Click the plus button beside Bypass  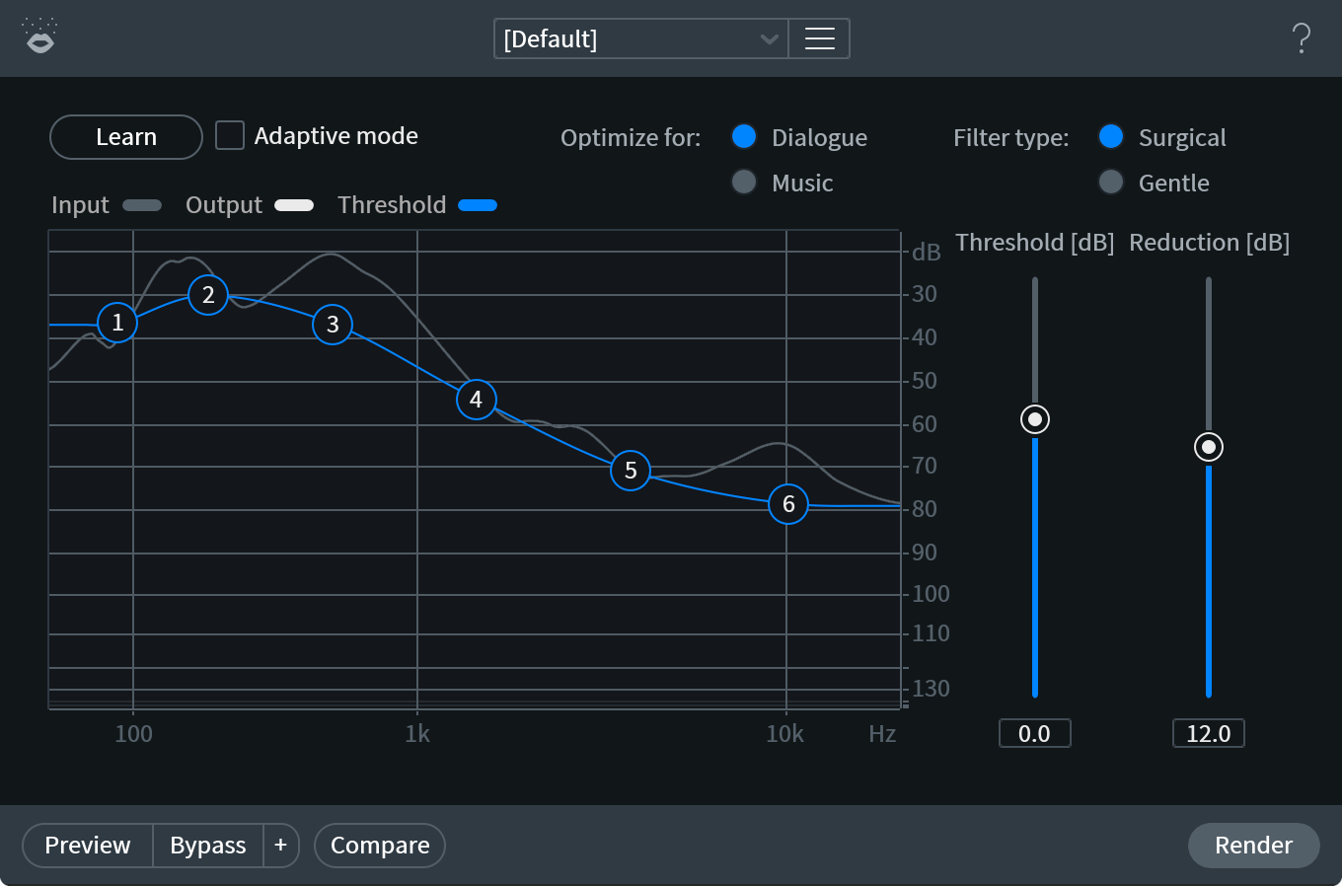point(281,846)
